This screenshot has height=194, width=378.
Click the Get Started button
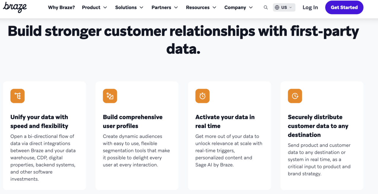point(344,7)
